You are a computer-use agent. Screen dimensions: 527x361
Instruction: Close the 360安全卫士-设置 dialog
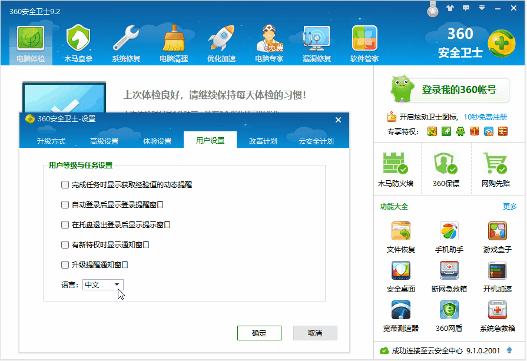click(338, 120)
